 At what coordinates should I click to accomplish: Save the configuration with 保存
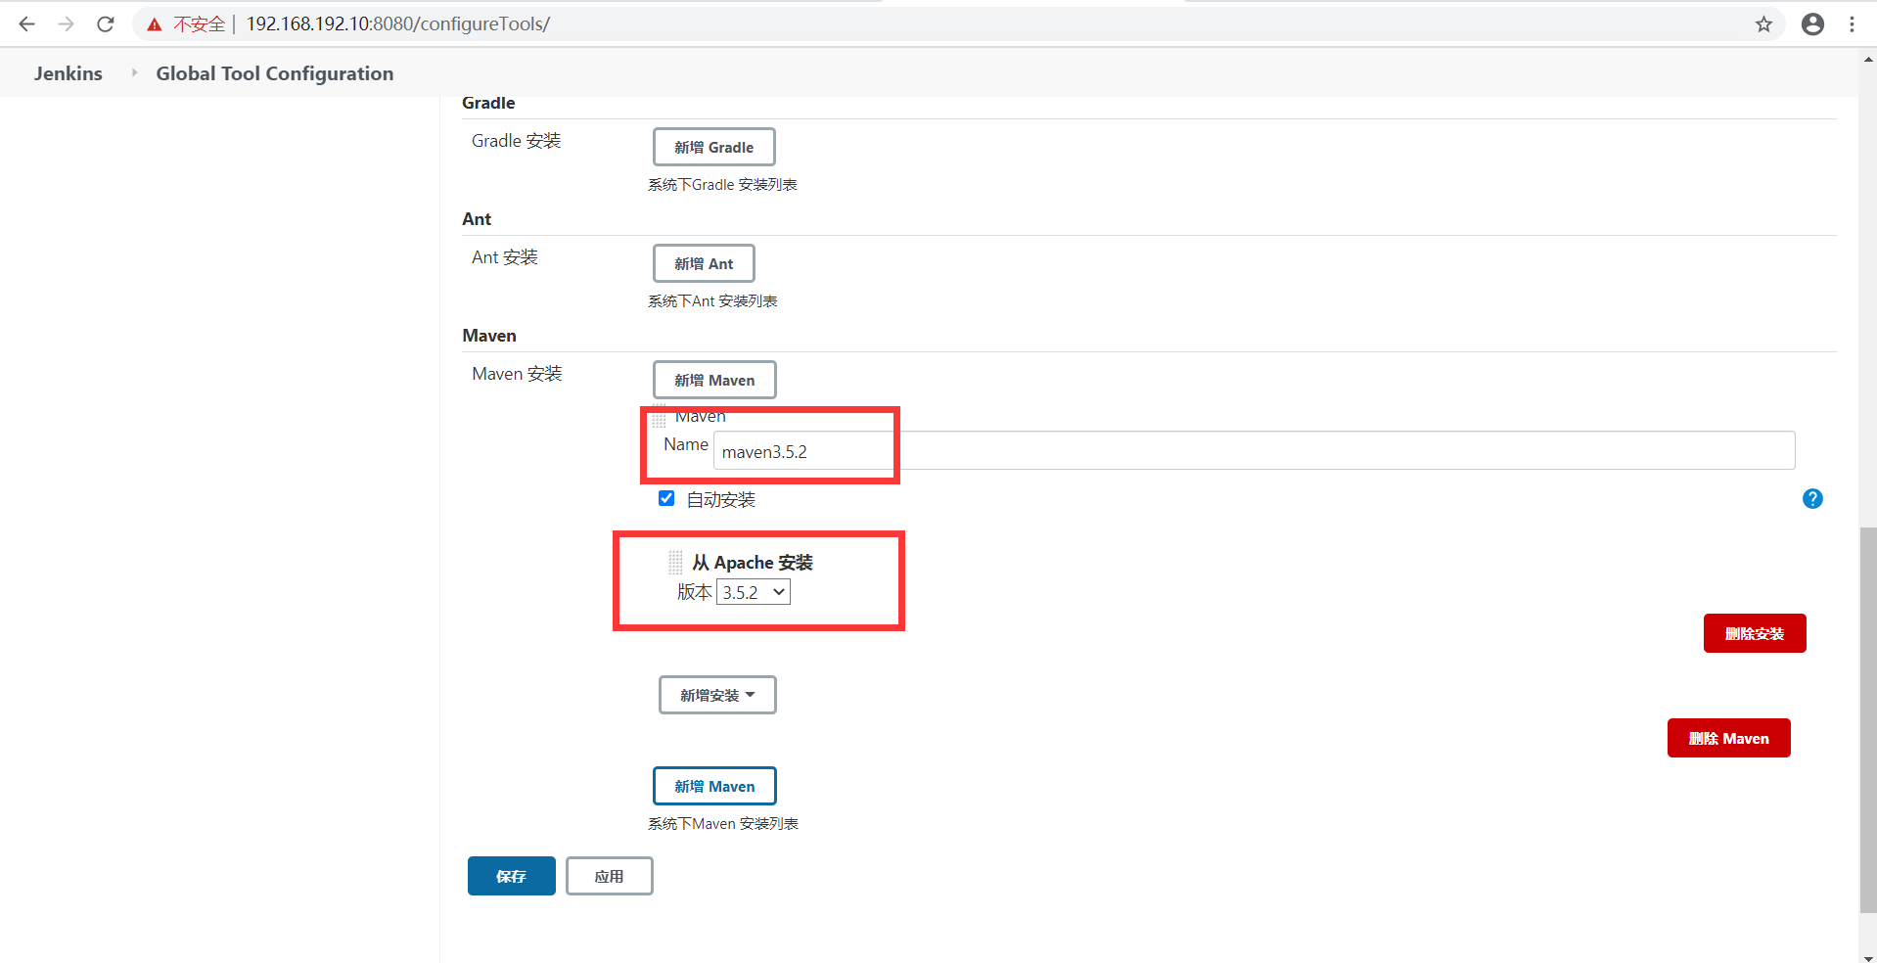pos(512,876)
